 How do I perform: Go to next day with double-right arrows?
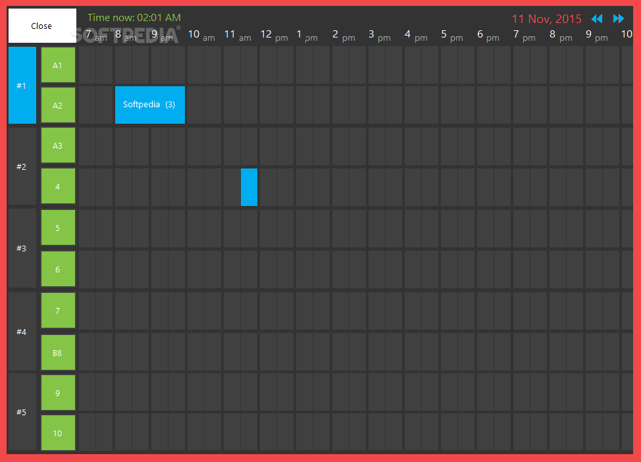pos(619,19)
